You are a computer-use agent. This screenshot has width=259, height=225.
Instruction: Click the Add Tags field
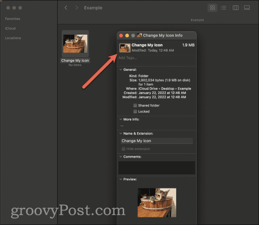pyautogui.click(x=156, y=60)
